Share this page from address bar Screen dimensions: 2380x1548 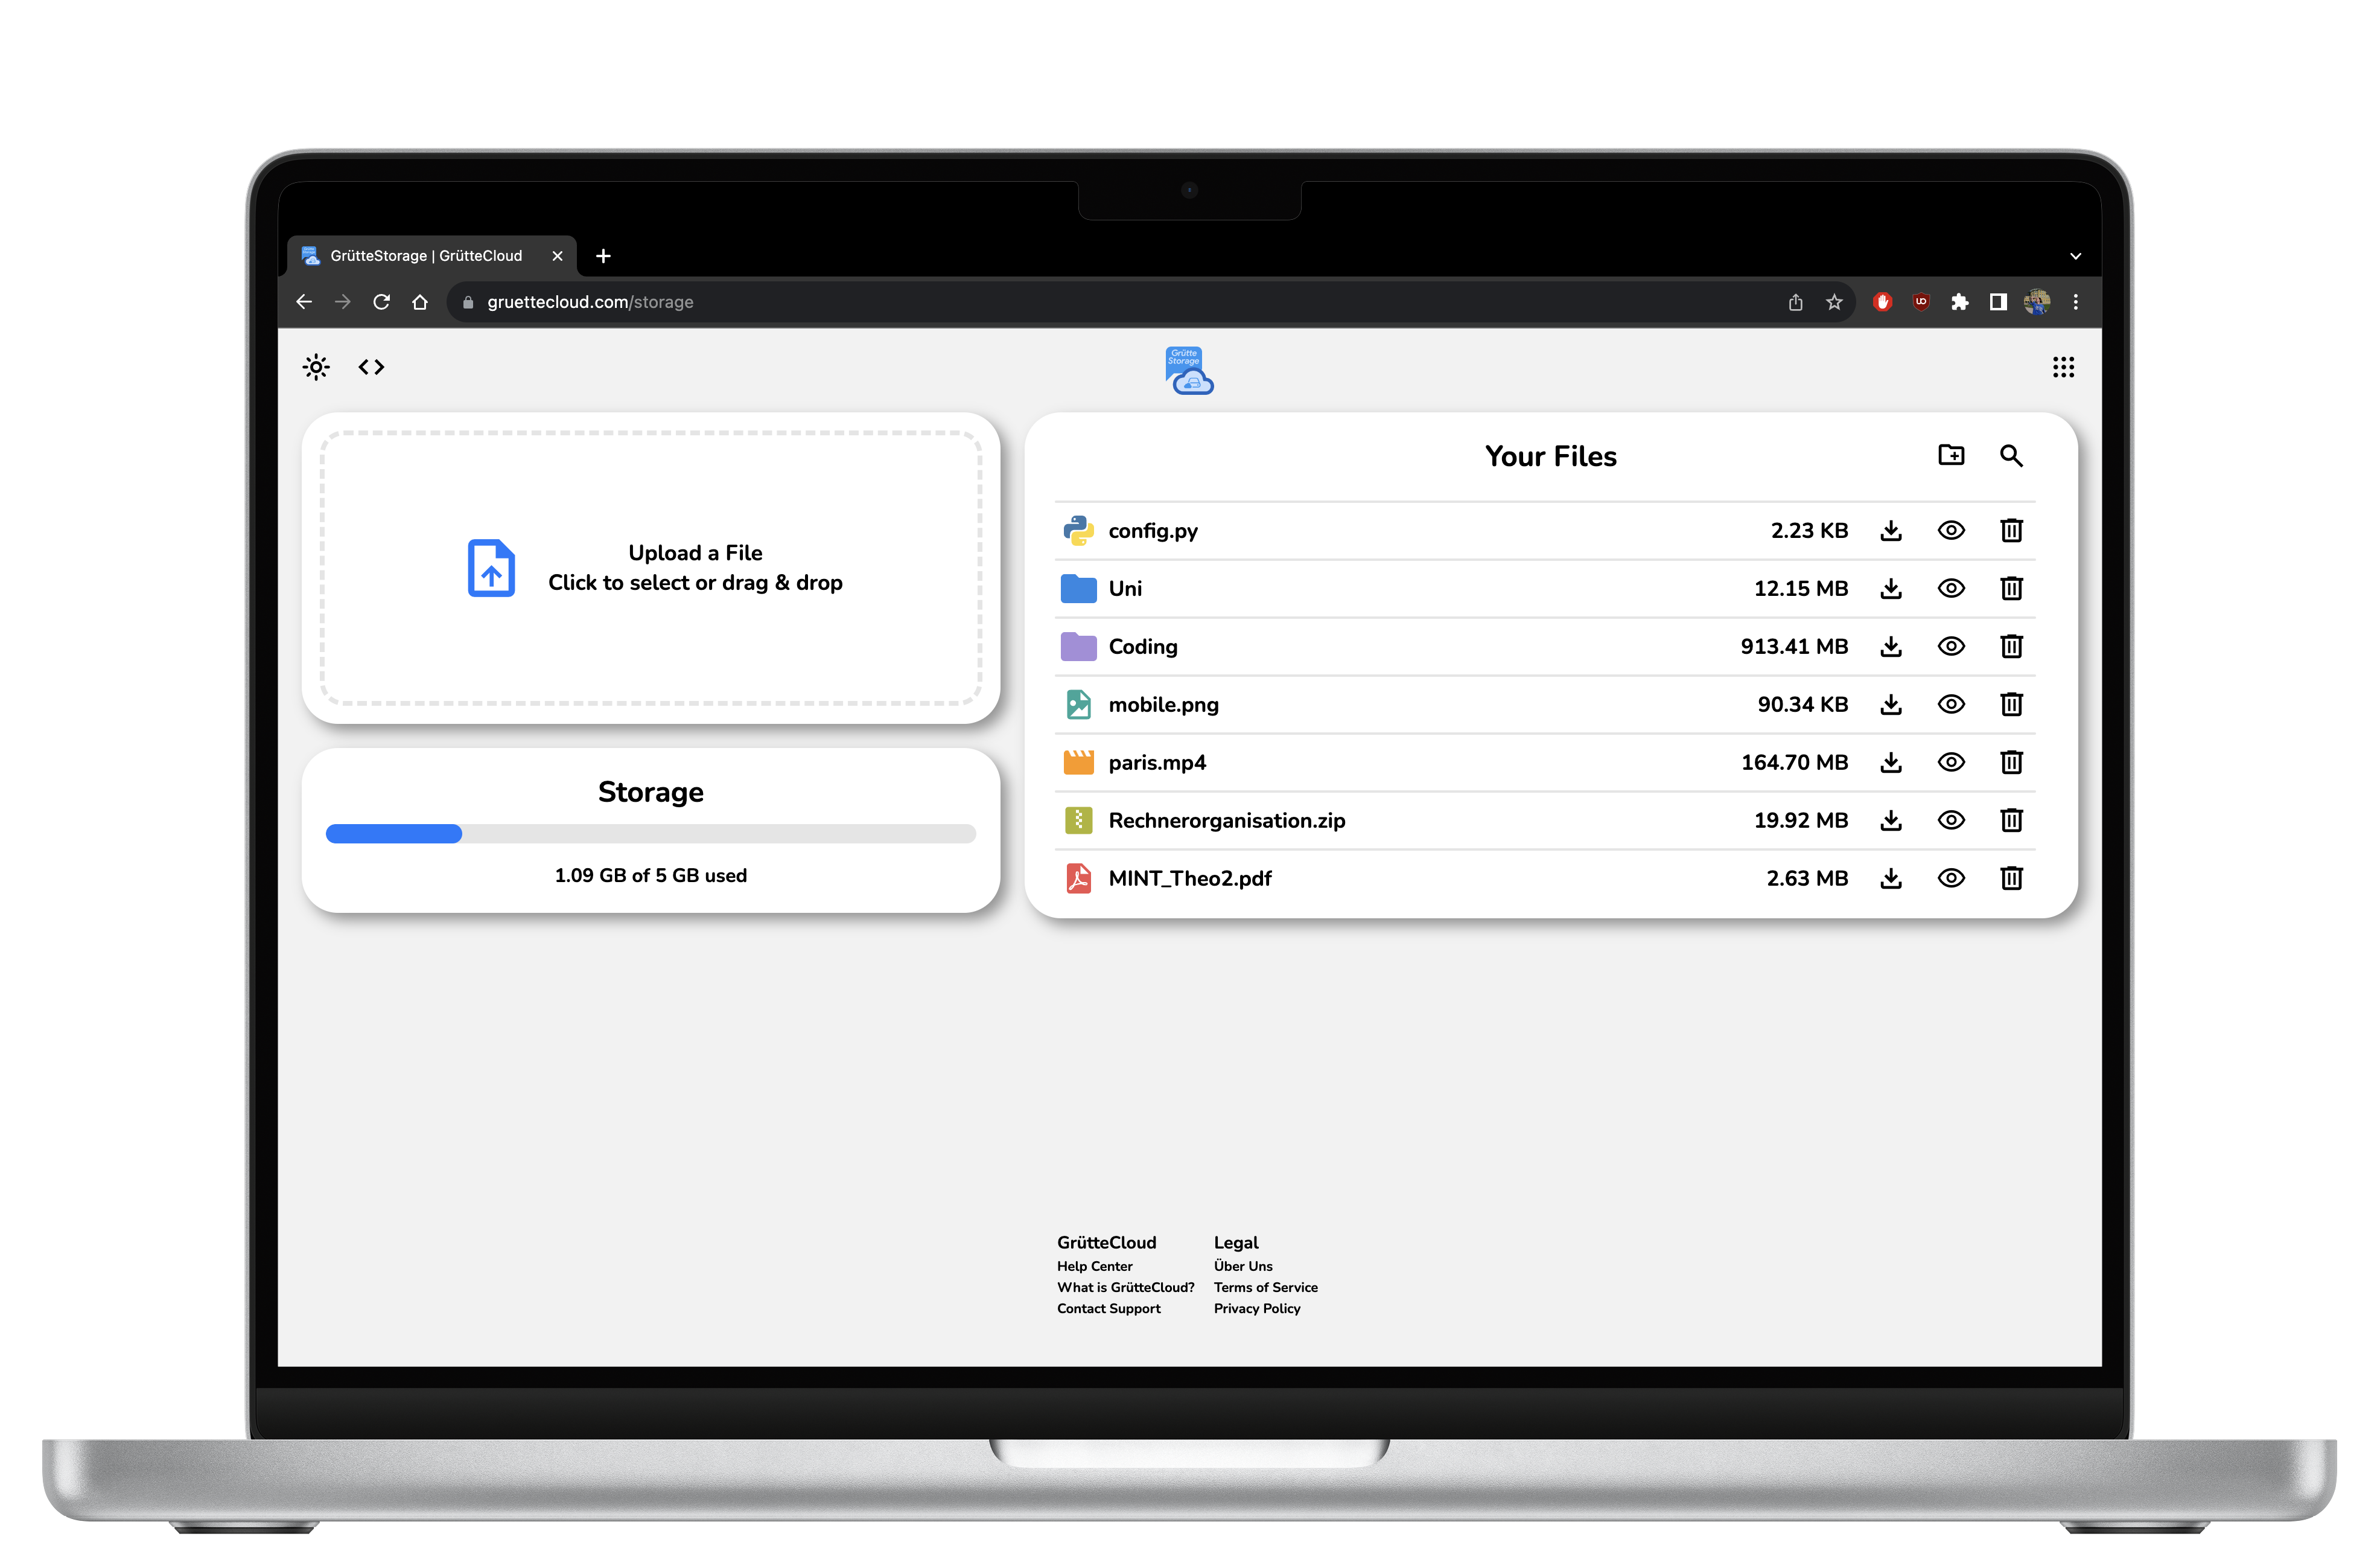1795,302
